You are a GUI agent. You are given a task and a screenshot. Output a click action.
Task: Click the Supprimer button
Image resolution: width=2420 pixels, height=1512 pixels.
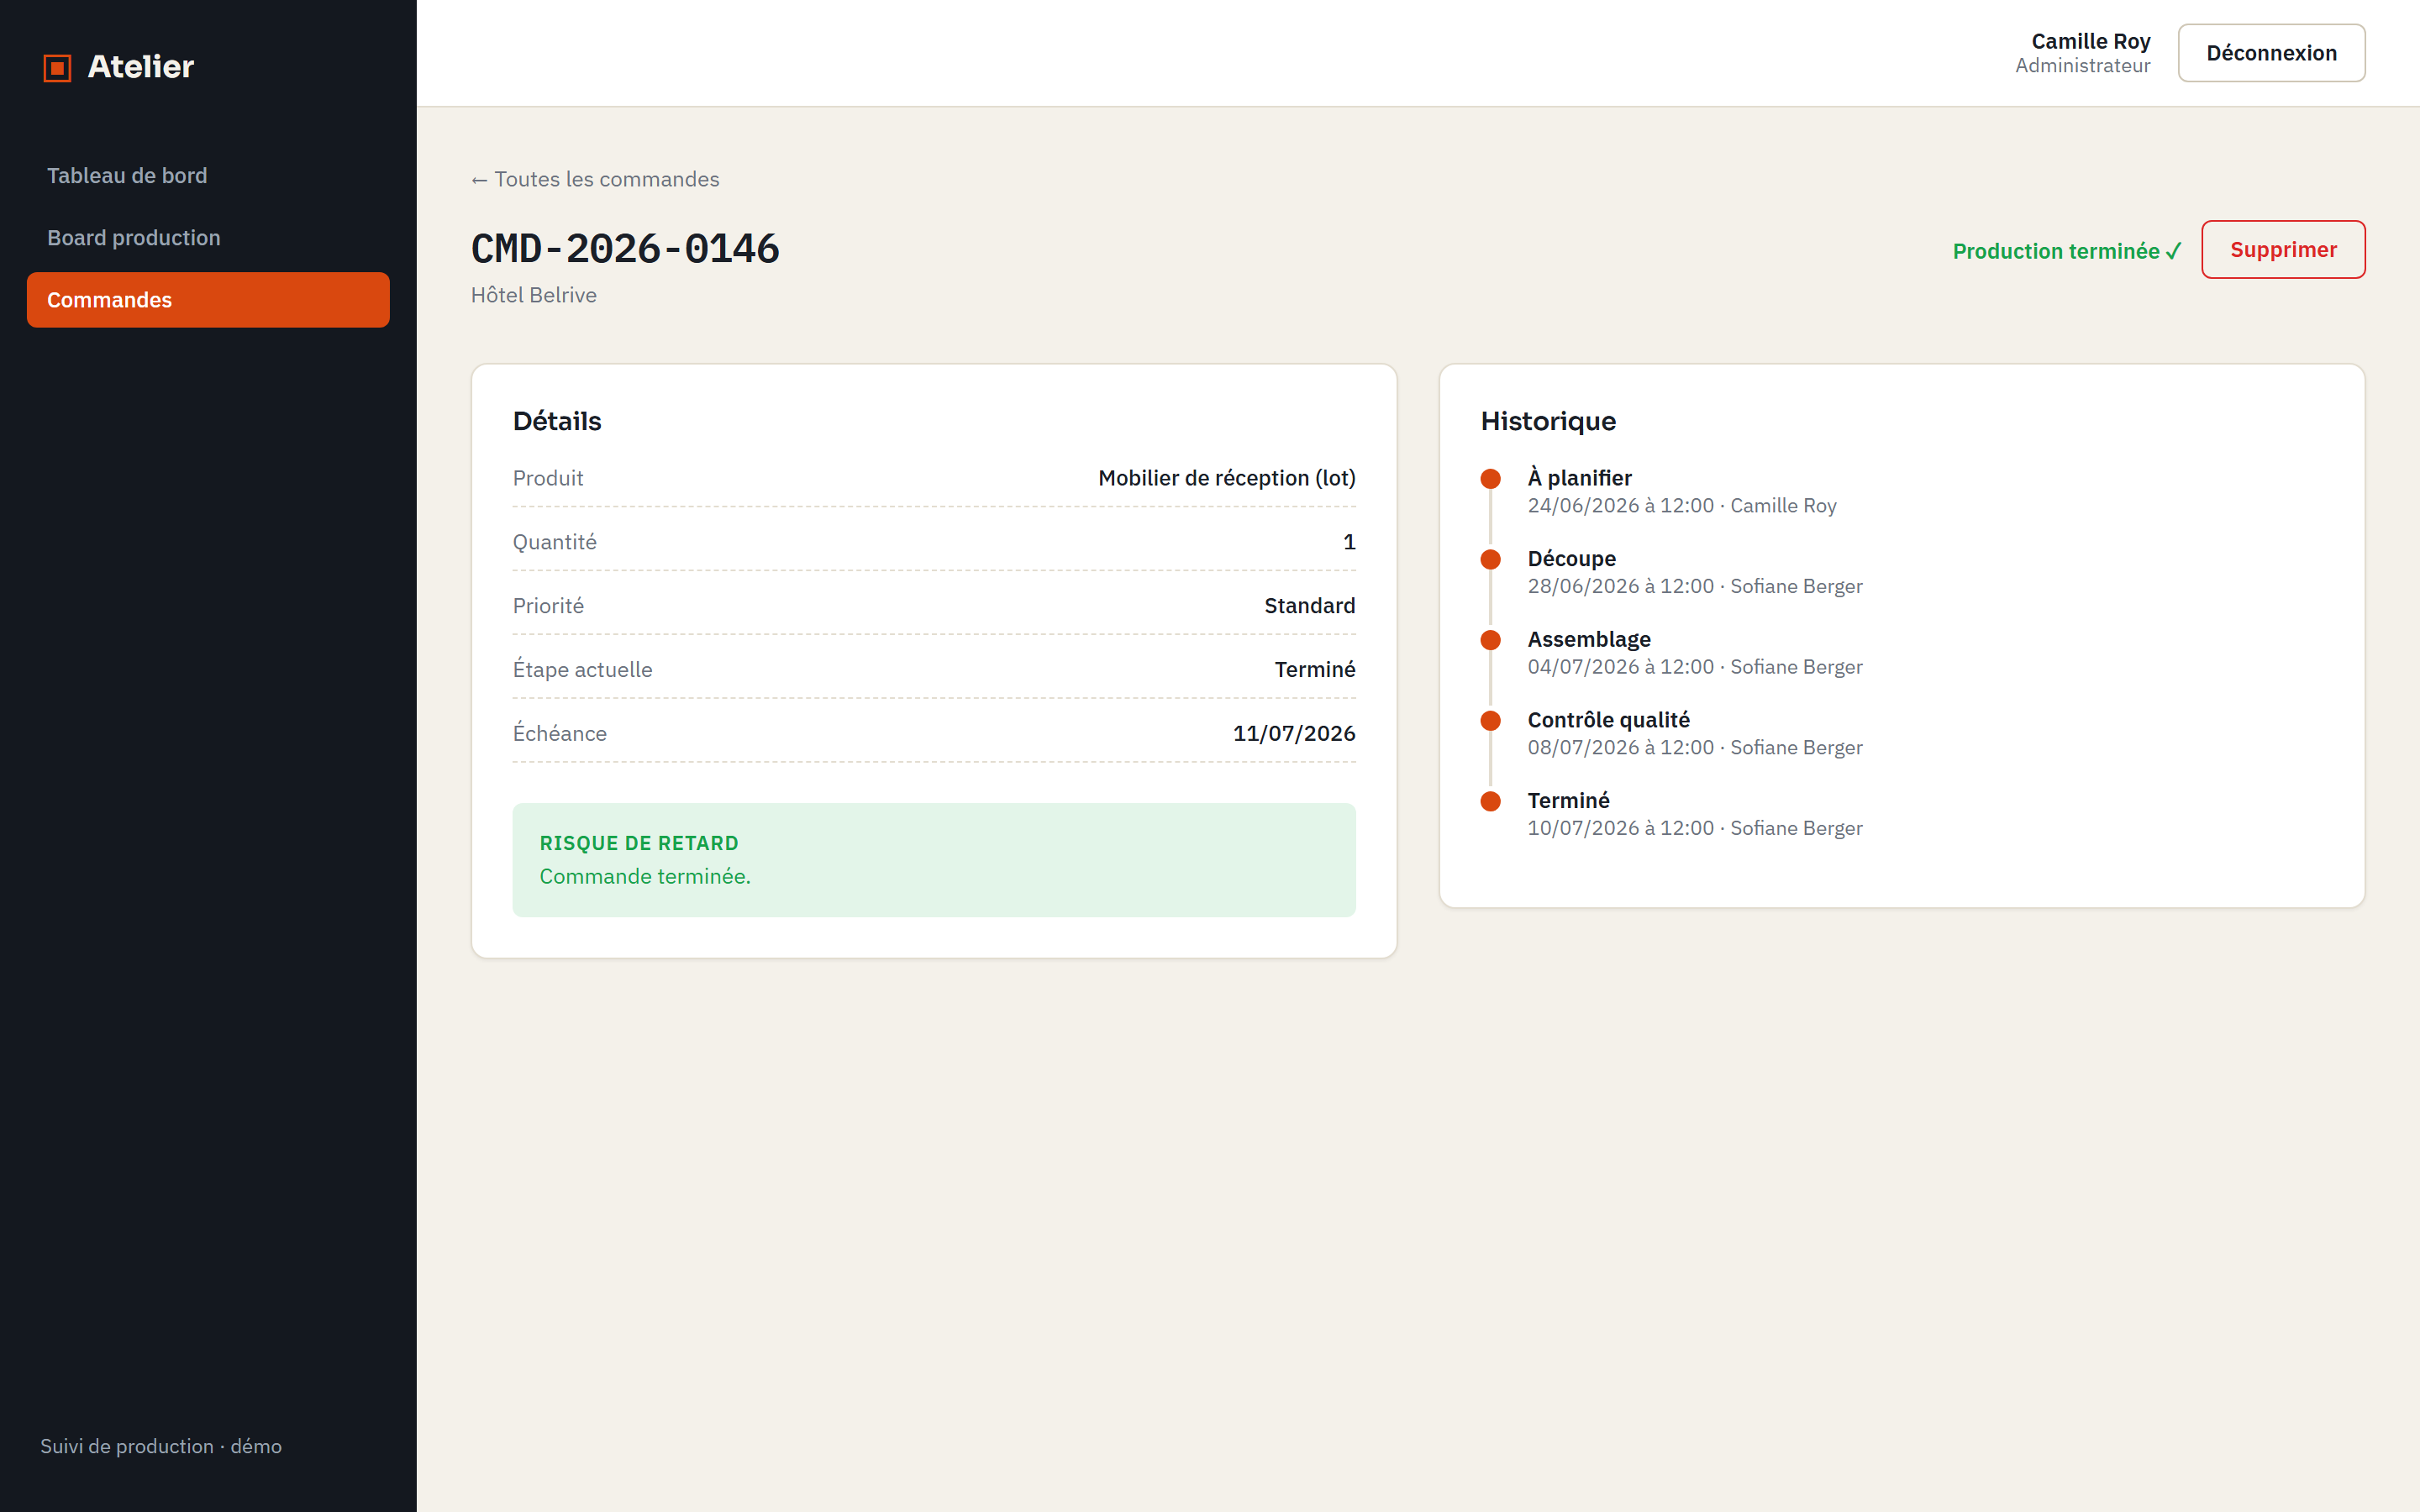tap(2283, 249)
